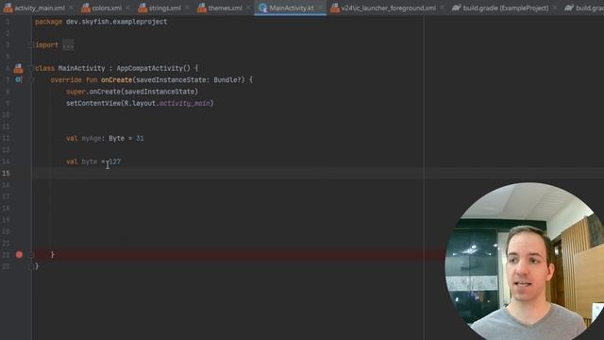Switch to the activity_main.xml tab
The height and width of the screenshot is (340, 604).
pos(40,8)
